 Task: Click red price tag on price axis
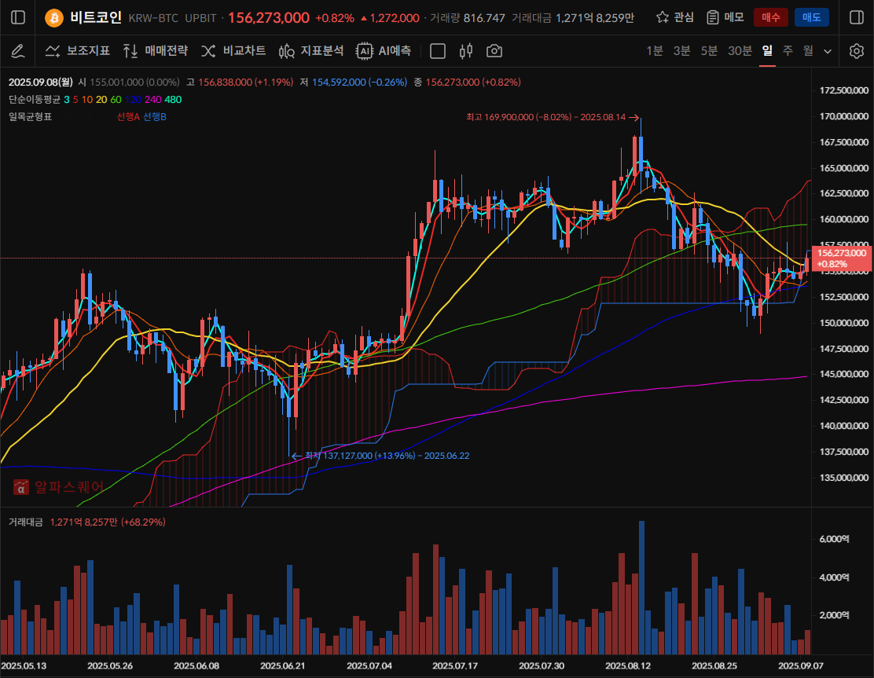pyautogui.click(x=841, y=258)
